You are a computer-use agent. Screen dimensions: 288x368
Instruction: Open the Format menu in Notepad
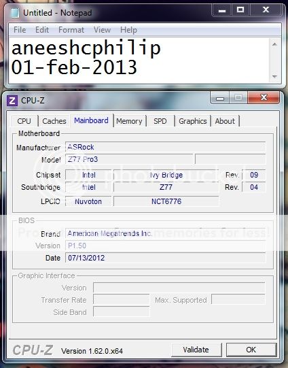71,30
